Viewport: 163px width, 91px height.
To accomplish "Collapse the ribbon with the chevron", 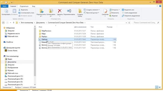I will [157, 6].
